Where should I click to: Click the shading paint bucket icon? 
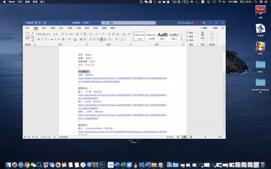pyautogui.click(x=117, y=39)
